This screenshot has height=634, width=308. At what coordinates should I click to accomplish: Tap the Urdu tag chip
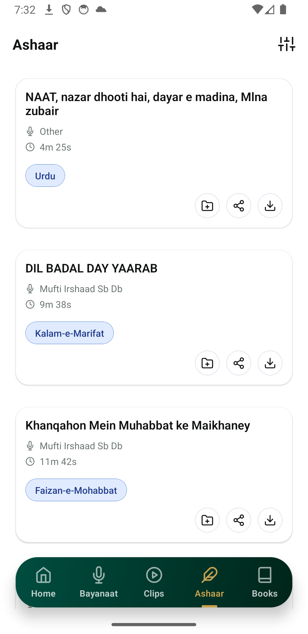[x=45, y=176]
